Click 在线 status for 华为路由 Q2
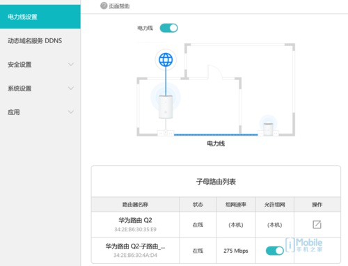348x266 pixels. coord(198,225)
